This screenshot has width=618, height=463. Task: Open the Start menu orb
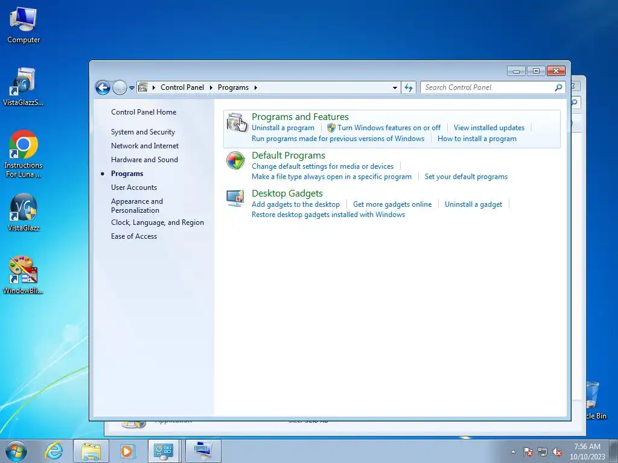pos(16,451)
